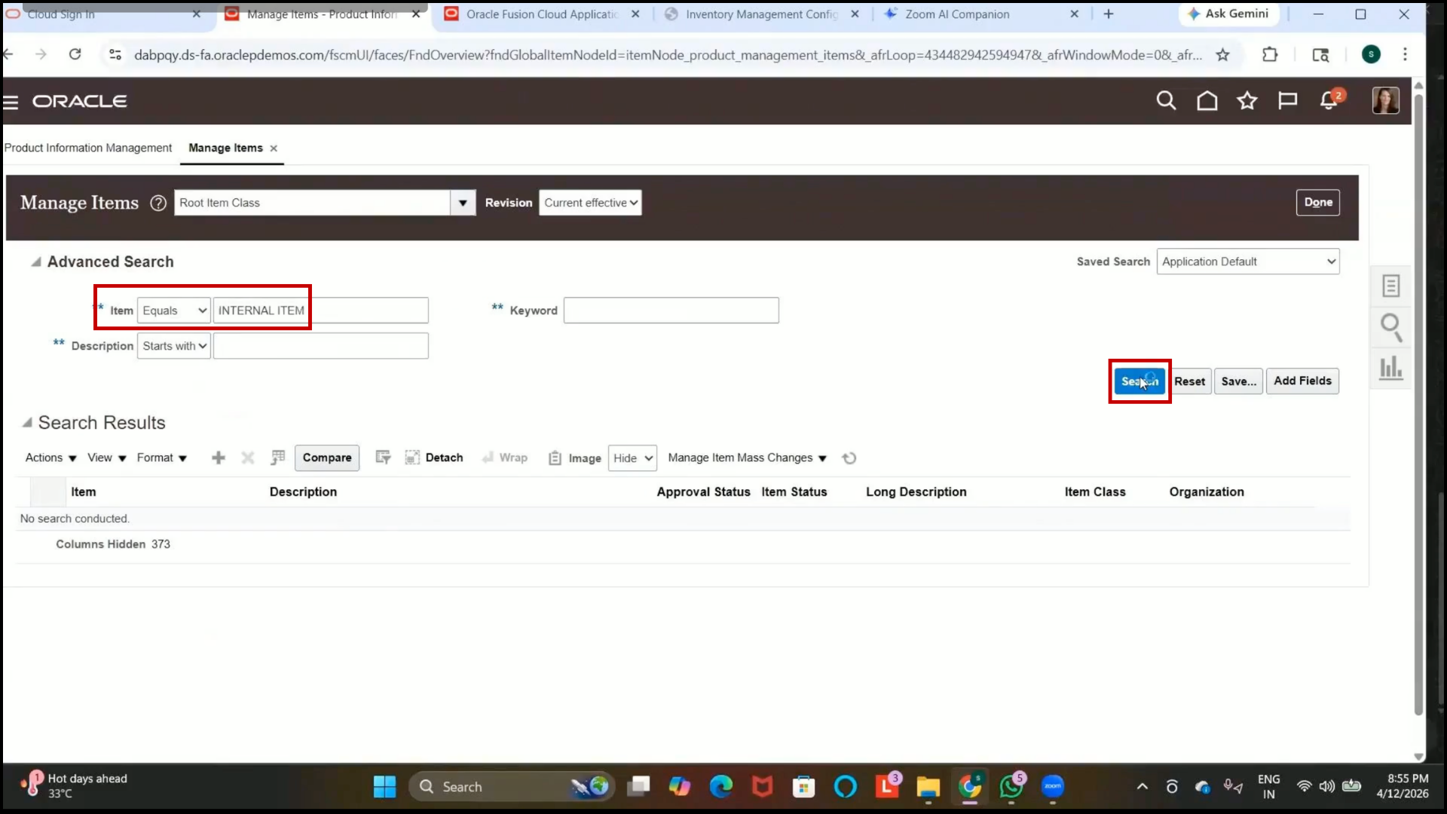The height and width of the screenshot is (814, 1447).
Task: Click the Reset button
Action: [x=1189, y=381]
